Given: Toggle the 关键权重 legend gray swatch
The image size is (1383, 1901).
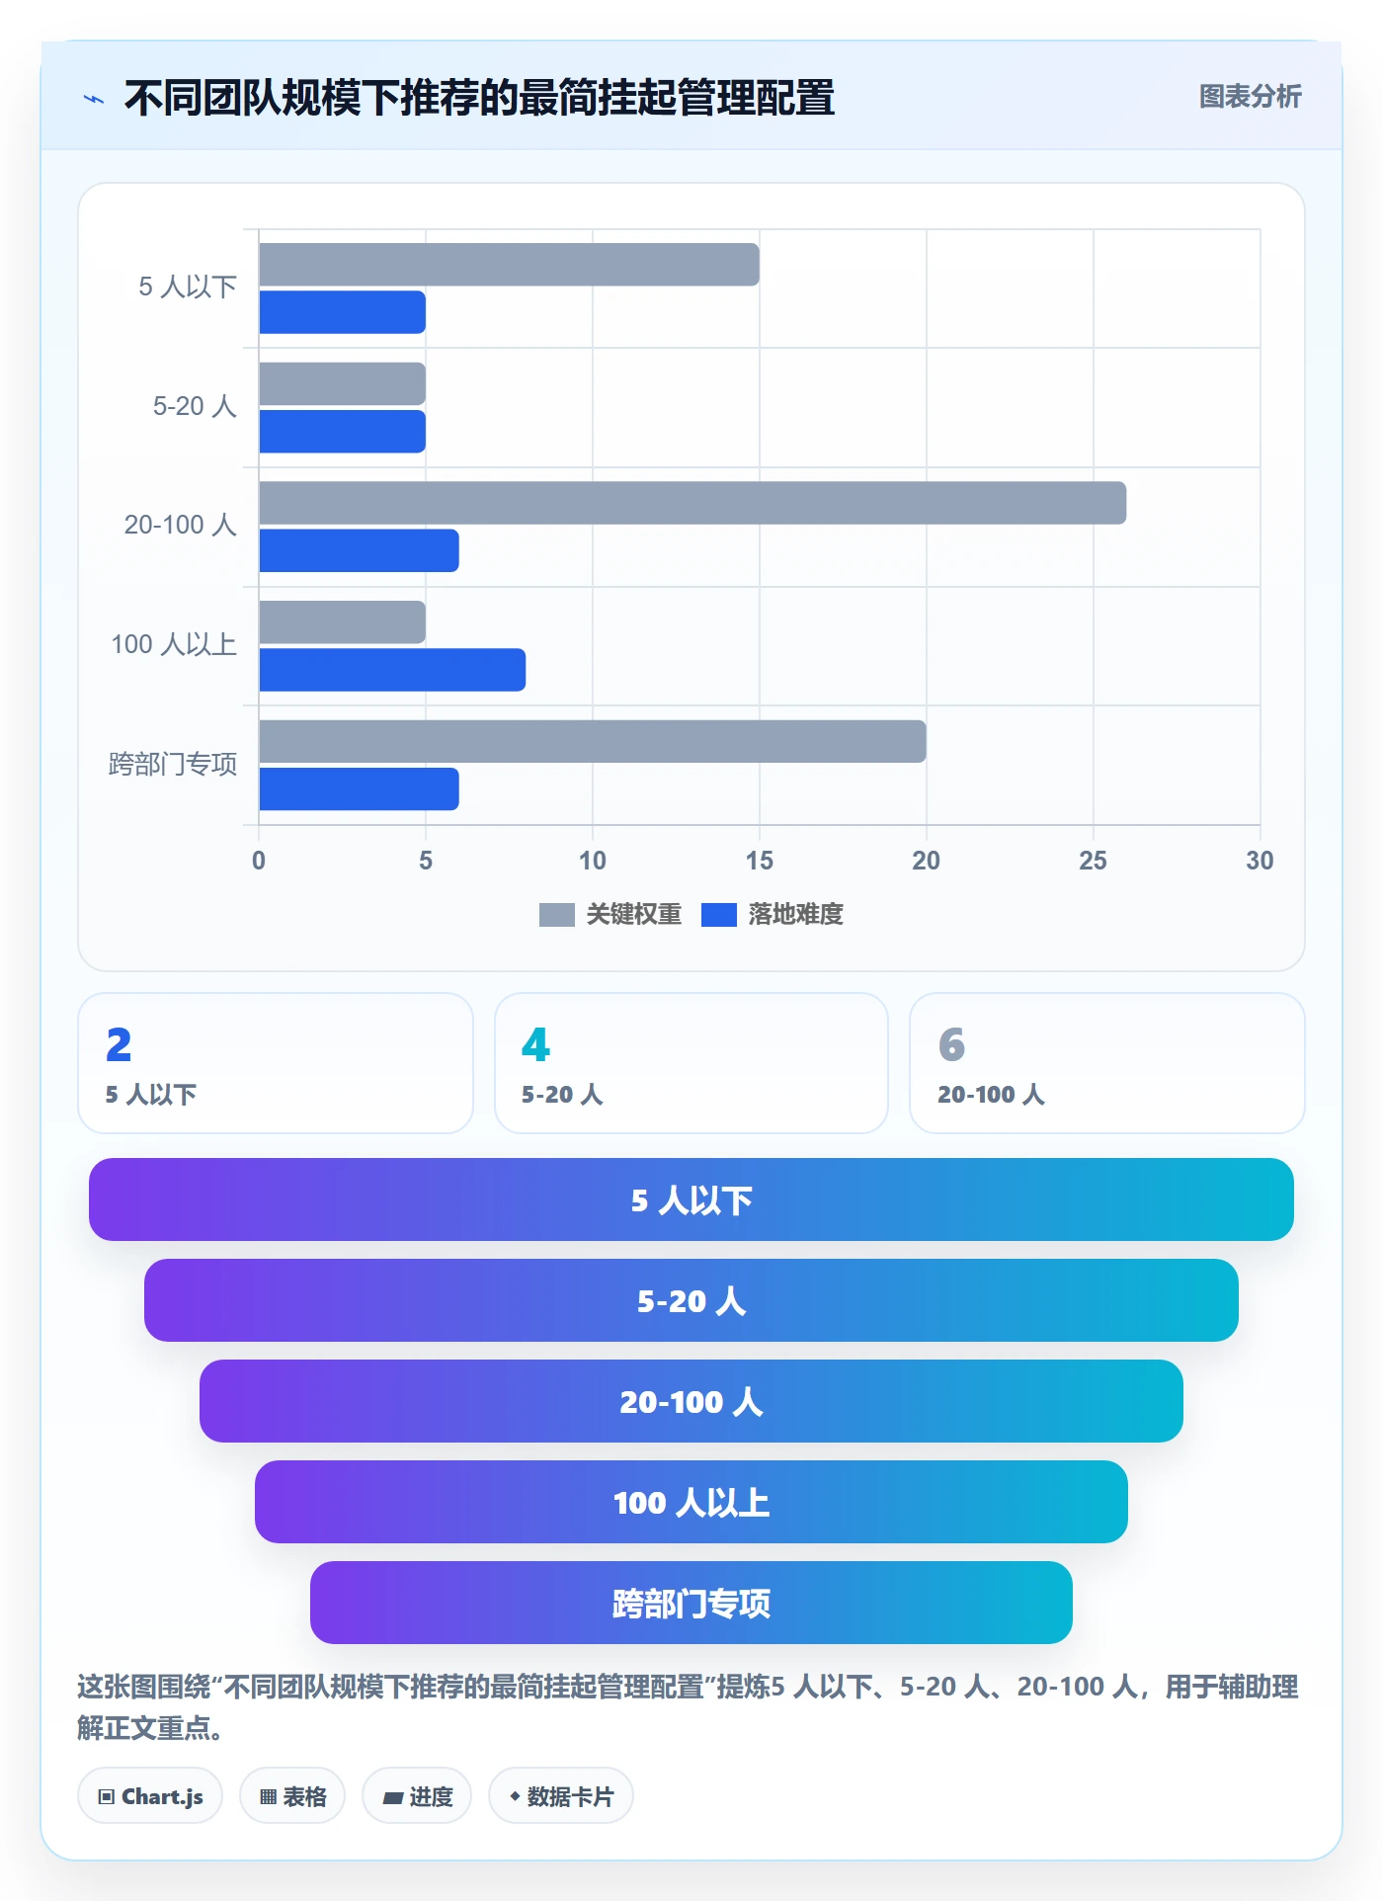Looking at the screenshot, I should click(556, 915).
